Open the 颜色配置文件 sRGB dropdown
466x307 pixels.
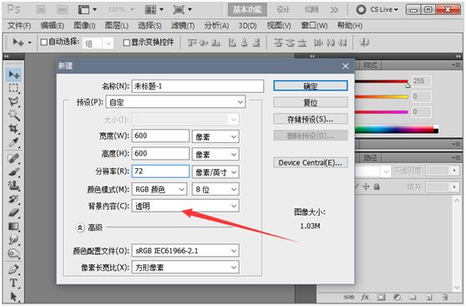(185, 251)
